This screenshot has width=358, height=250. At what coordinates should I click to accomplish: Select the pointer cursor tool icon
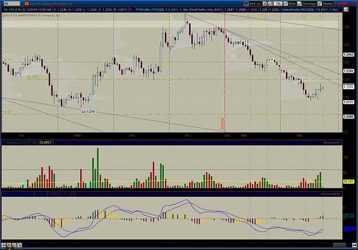(19, 245)
